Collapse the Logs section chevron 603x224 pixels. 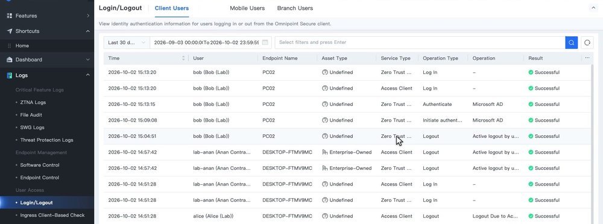[x=87, y=75]
